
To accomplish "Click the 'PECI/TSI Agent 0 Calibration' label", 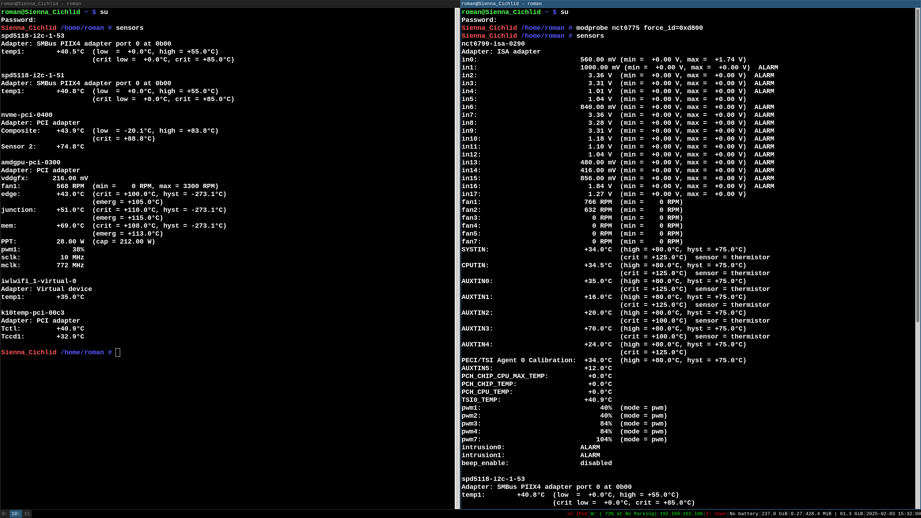I will 519,360.
